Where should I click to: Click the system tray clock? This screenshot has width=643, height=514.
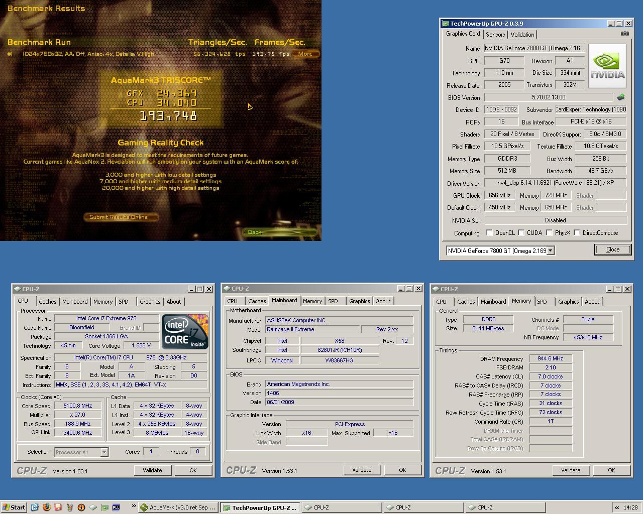click(x=630, y=507)
